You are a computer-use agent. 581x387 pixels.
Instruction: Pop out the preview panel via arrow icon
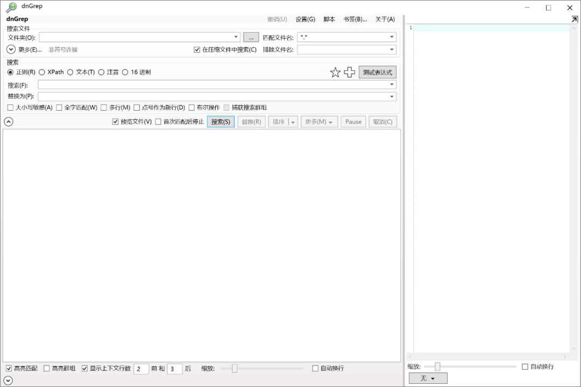point(575,18)
